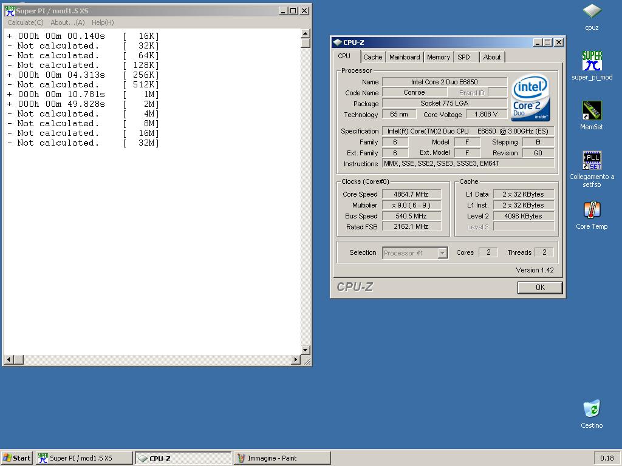Click the 256K result line 04.313s

(83, 75)
